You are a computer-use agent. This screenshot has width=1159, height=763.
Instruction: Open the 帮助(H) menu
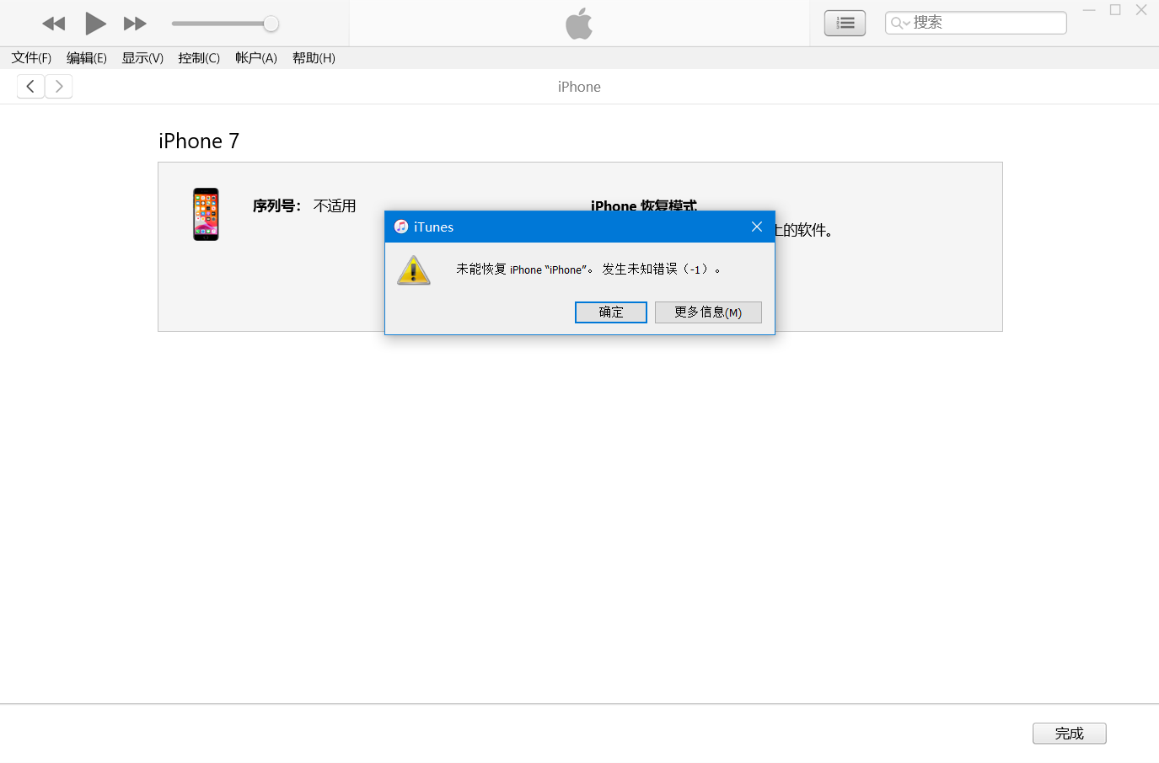[314, 58]
